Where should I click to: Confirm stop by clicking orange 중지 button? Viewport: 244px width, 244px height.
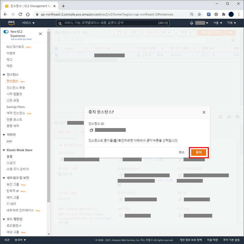pos(199,152)
